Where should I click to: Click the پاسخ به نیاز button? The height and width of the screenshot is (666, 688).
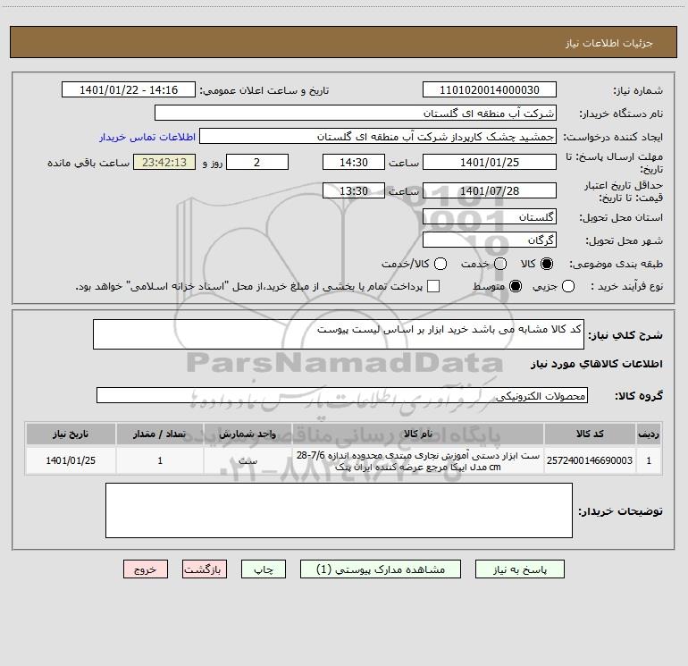pos(519,569)
